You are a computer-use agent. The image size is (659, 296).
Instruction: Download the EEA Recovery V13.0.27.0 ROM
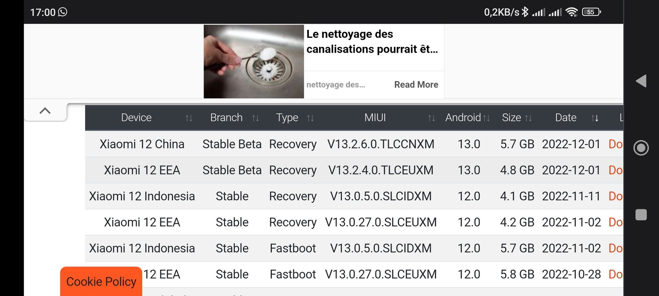click(615, 222)
